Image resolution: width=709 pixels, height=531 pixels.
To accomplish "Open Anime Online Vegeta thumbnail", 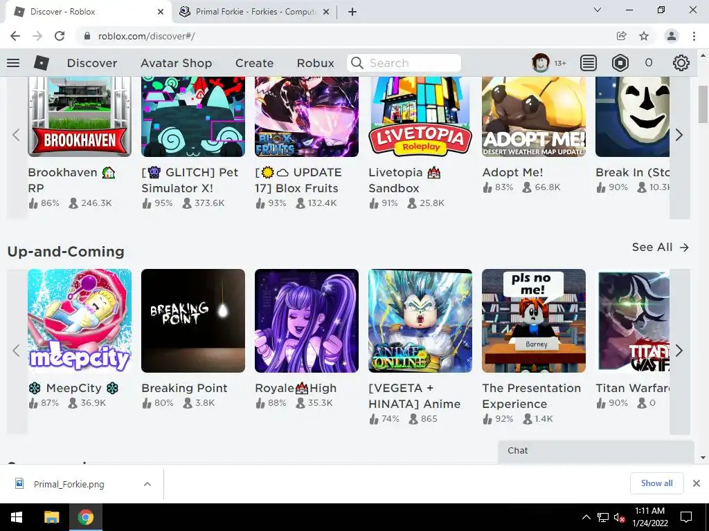I will click(420, 321).
